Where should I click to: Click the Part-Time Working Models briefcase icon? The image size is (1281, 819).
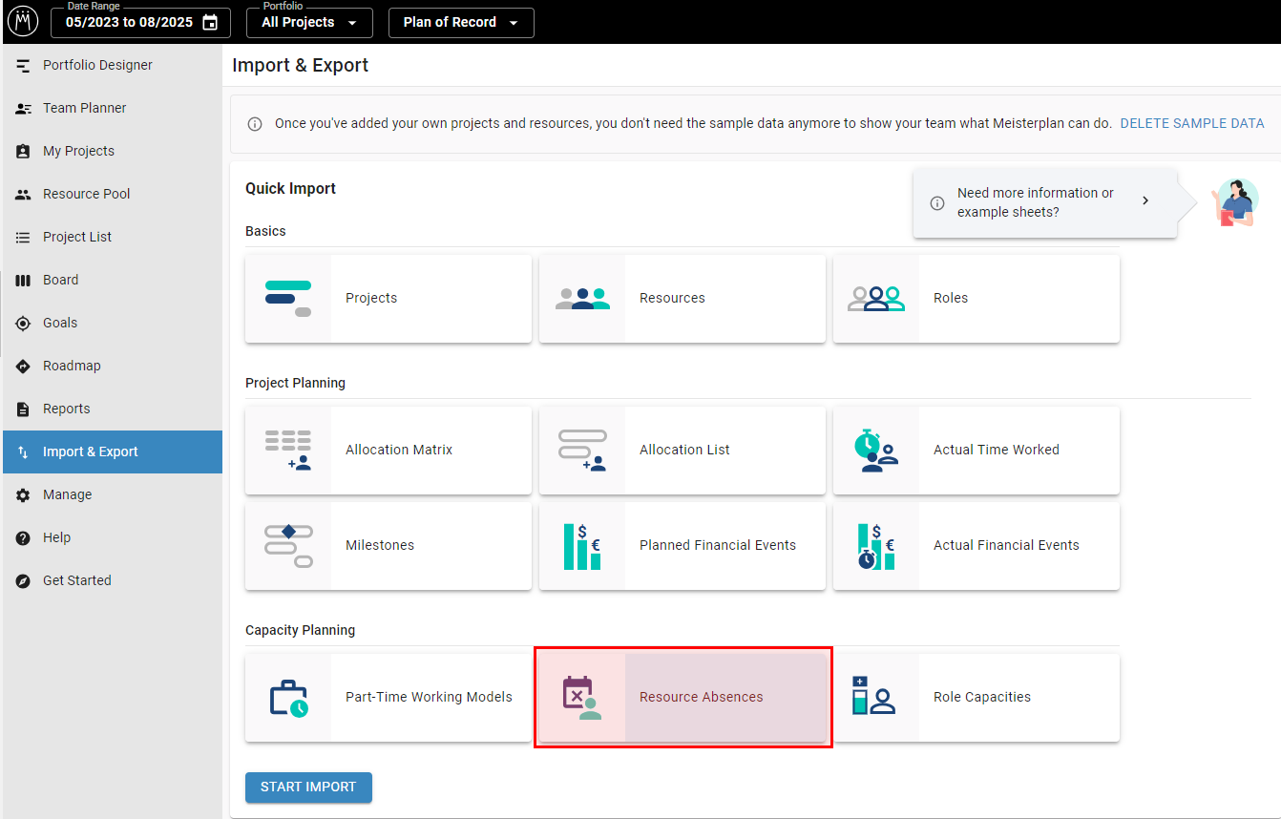click(x=288, y=698)
